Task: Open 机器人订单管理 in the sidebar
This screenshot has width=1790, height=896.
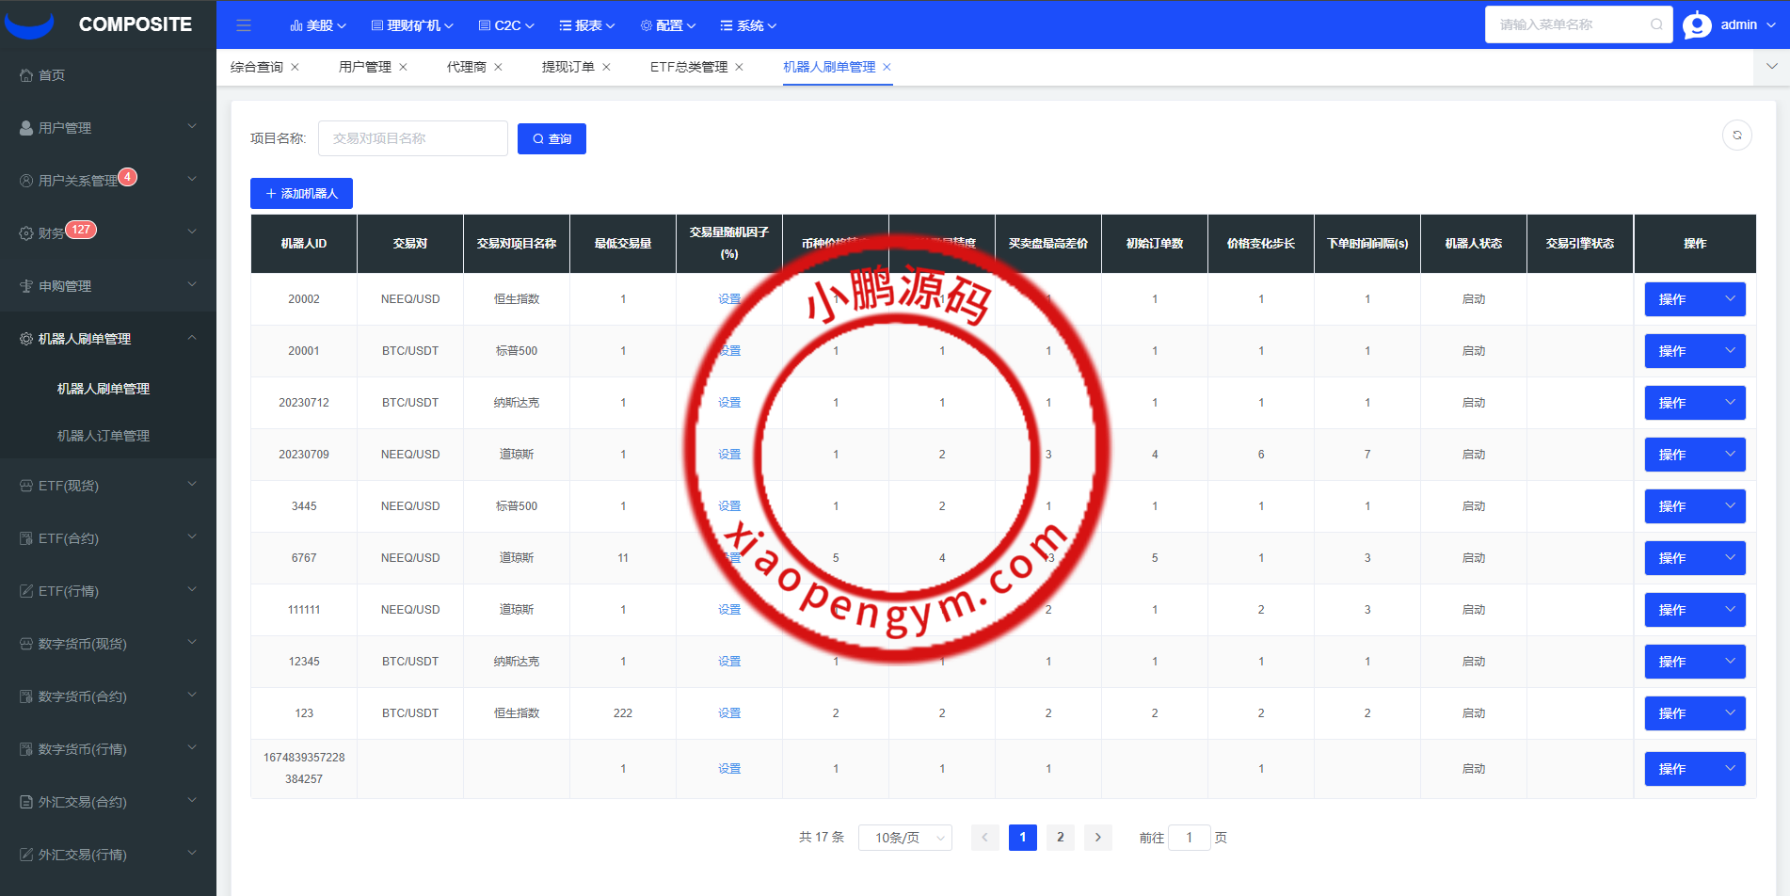Action: click(104, 436)
